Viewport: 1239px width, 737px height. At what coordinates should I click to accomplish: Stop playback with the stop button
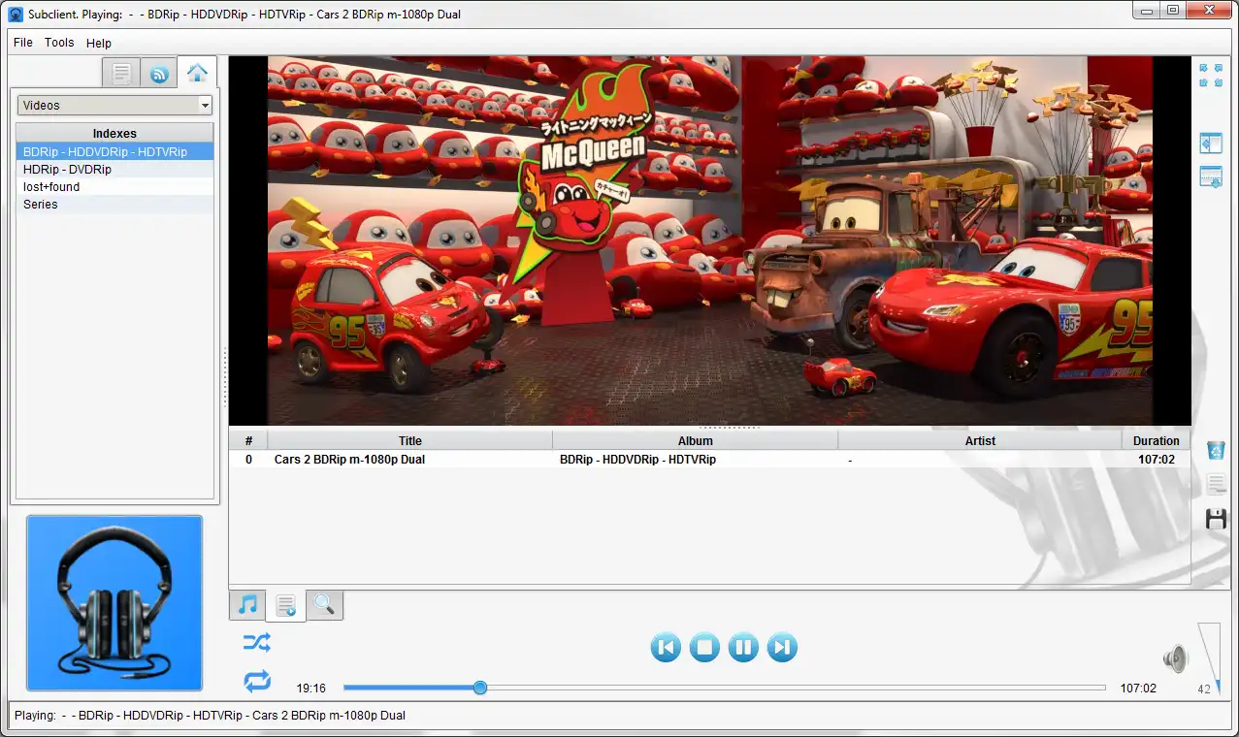[704, 647]
